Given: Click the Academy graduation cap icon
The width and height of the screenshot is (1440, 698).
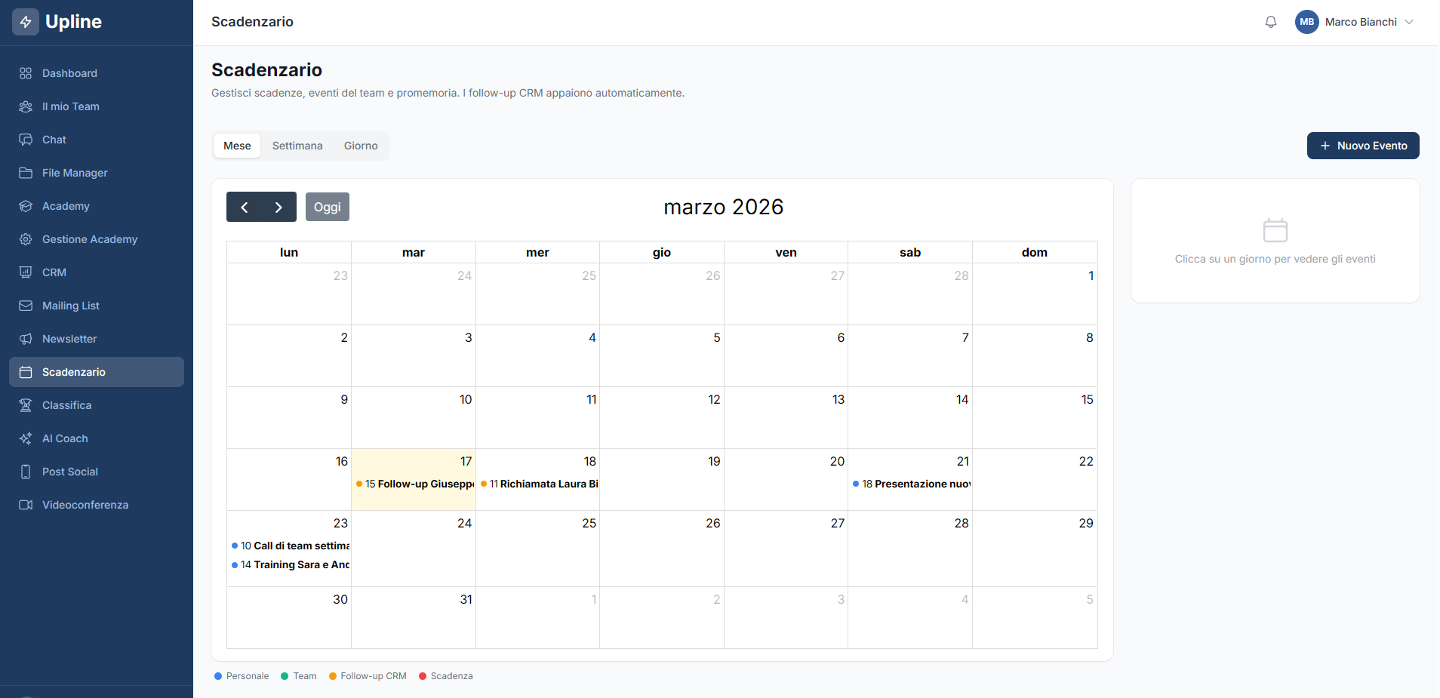Looking at the screenshot, I should (26, 206).
